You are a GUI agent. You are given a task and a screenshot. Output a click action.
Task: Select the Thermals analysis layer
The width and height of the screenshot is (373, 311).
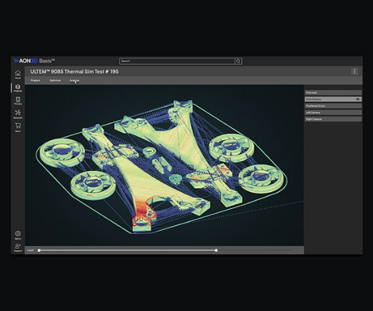pyautogui.click(x=333, y=92)
